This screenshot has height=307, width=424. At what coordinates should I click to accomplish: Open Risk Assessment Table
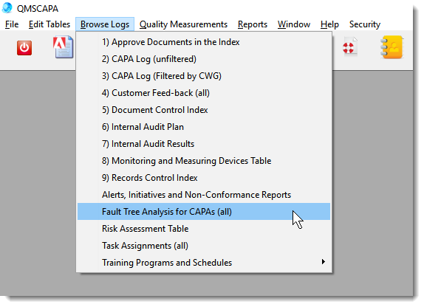(204, 229)
